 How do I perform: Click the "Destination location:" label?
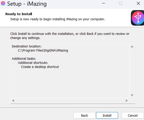coord(27,46)
